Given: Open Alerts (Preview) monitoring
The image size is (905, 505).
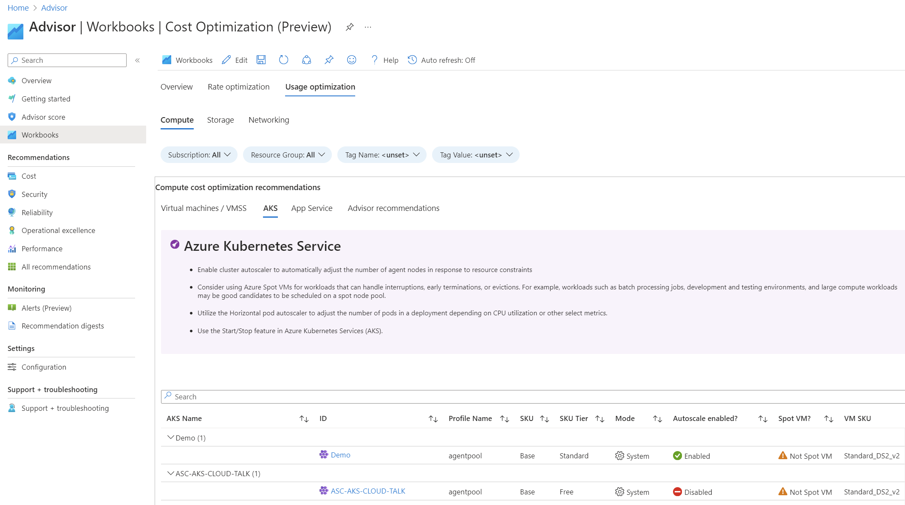Looking at the screenshot, I should click(x=46, y=308).
